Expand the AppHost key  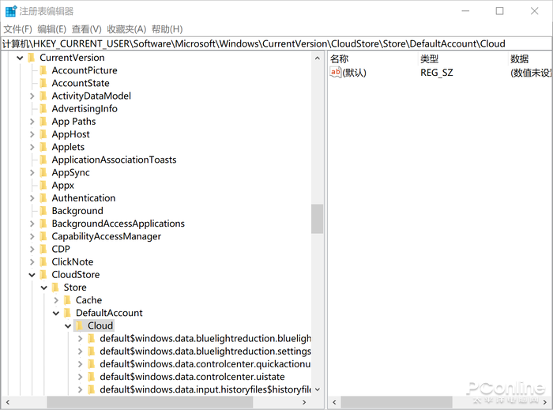(32, 134)
